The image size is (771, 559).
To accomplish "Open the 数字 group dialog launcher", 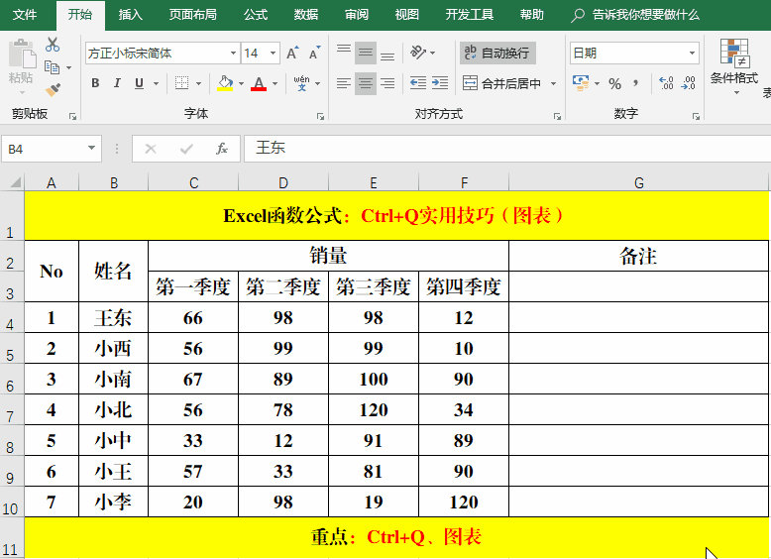I will point(696,117).
